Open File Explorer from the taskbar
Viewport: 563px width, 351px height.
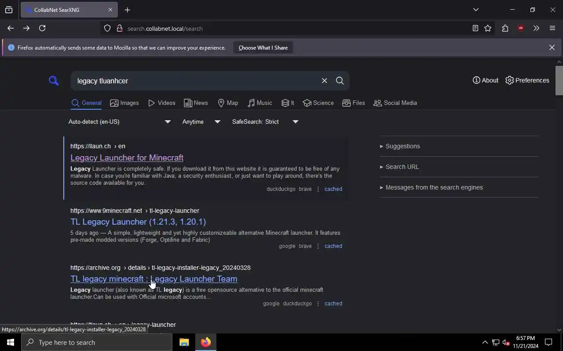pyautogui.click(x=184, y=342)
